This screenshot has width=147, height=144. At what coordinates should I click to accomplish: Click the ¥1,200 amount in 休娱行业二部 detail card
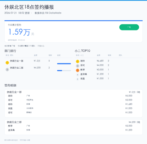pyautogui.click(x=129, y=130)
